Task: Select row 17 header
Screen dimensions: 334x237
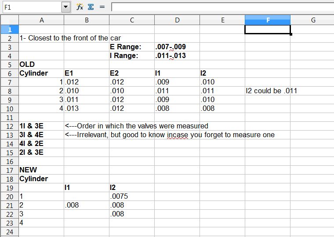Action: (x=9, y=170)
